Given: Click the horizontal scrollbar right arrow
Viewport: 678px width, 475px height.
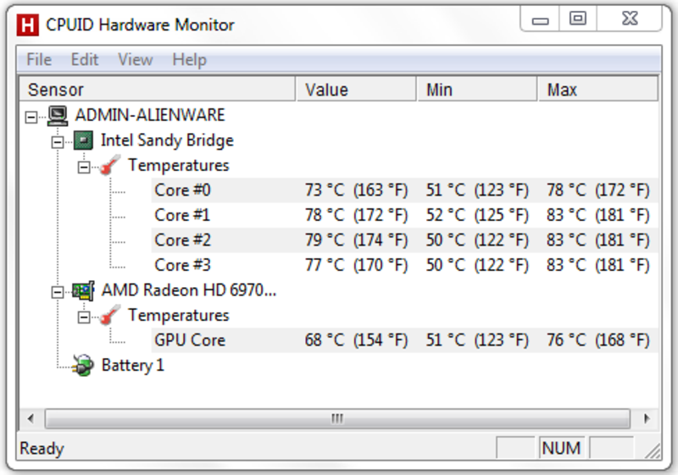Looking at the screenshot, I should tap(647, 418).
